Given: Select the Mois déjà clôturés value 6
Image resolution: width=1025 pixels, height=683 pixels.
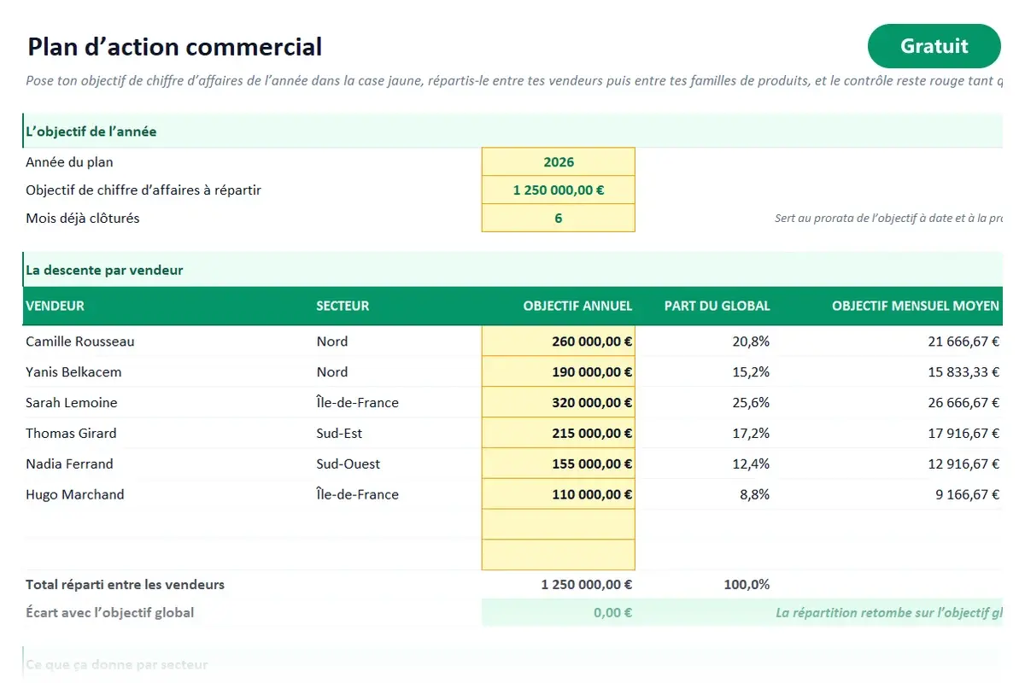Looking at the screenshot, I should click(x=559, y=219).
